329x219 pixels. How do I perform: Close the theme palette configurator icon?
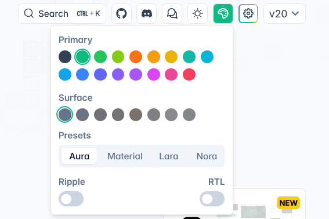pyautogui.click(x=223, y=14)
